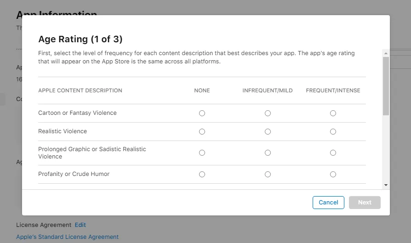The height and width of the screenshot is (243, 411).
Task: Select Infrequent/Mild for Prolonged Graphic Sadistic Violence
Action: pos(268,153)
